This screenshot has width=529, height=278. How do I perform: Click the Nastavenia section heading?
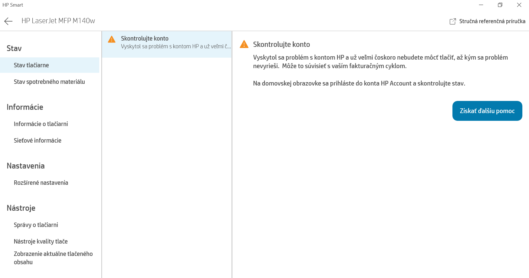tap(25, 166)
